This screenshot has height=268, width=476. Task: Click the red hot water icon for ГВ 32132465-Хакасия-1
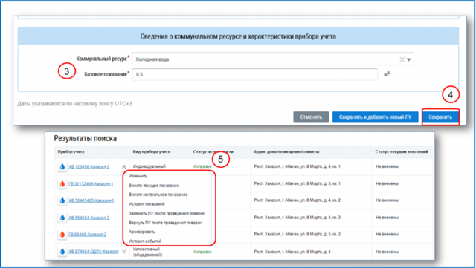(62, 183)
